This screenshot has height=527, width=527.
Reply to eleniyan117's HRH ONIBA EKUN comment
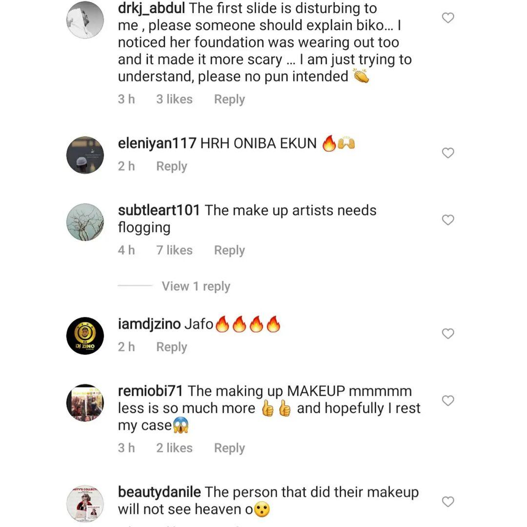click(171, 166)
